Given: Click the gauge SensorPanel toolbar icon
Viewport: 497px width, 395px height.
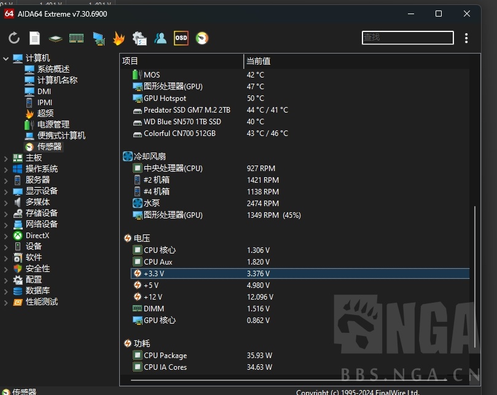Looking at the screenshot, I should point(202,38).
